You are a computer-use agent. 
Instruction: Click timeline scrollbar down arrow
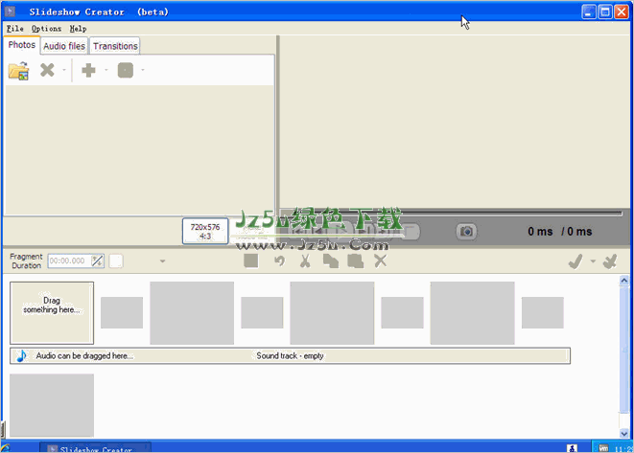pos(623,434)
